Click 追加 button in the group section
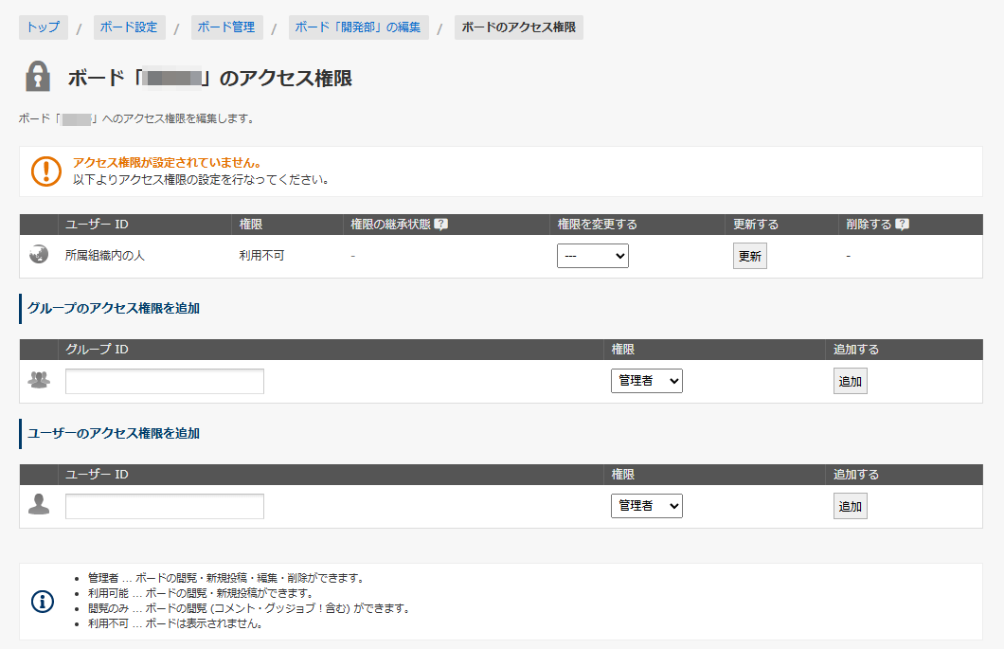 [x=851, y=381]
